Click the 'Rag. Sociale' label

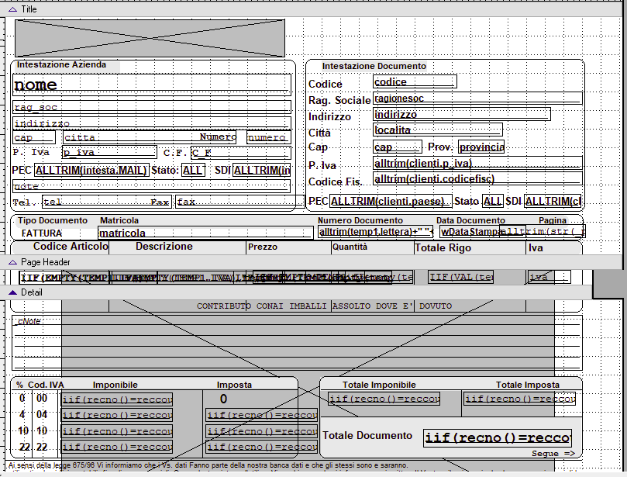(339, 101)
